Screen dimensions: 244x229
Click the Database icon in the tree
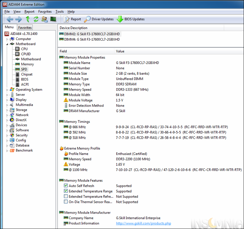pyautogui.click(x=12, y=145)
